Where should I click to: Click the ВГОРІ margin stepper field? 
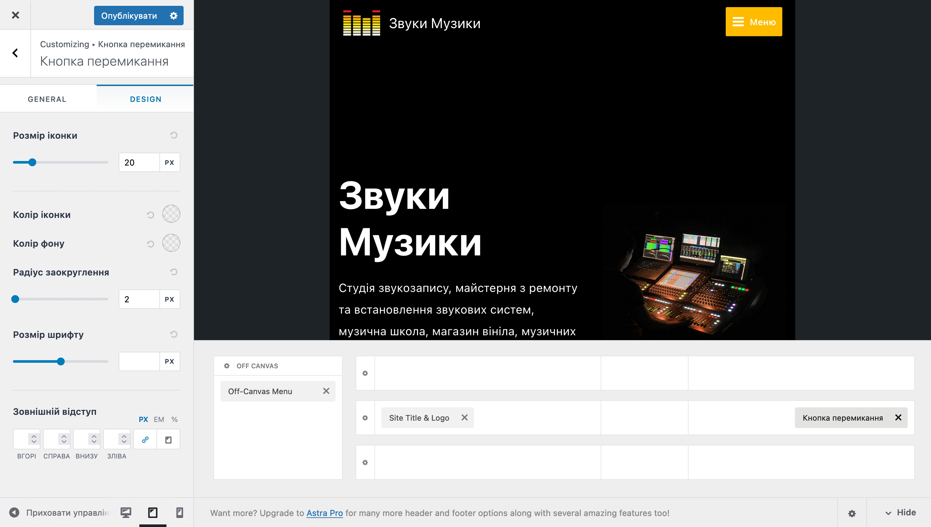(27, 439)
